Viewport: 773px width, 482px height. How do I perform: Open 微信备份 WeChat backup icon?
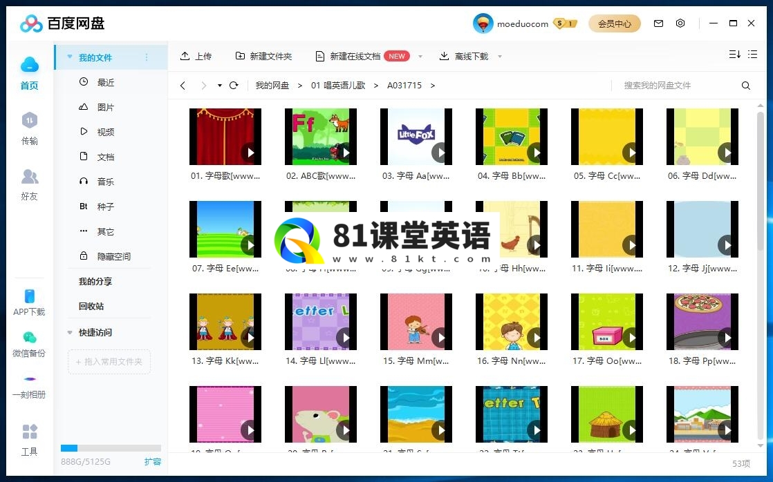(x=30, y=337)
